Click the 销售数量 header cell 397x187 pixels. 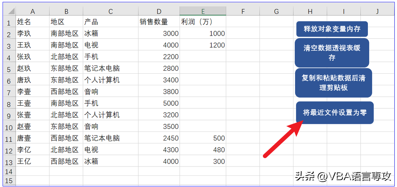point(159,22)
